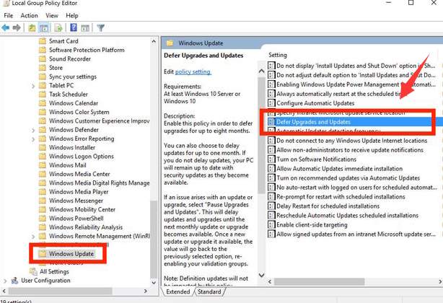
Task: Click the policy setting link
Action: 193,71
